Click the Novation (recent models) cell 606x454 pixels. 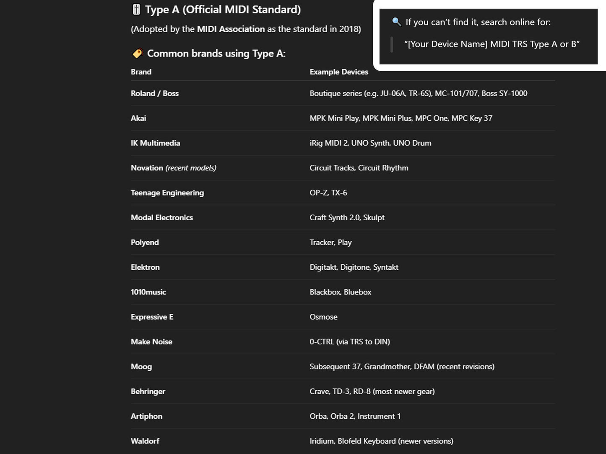173,168
